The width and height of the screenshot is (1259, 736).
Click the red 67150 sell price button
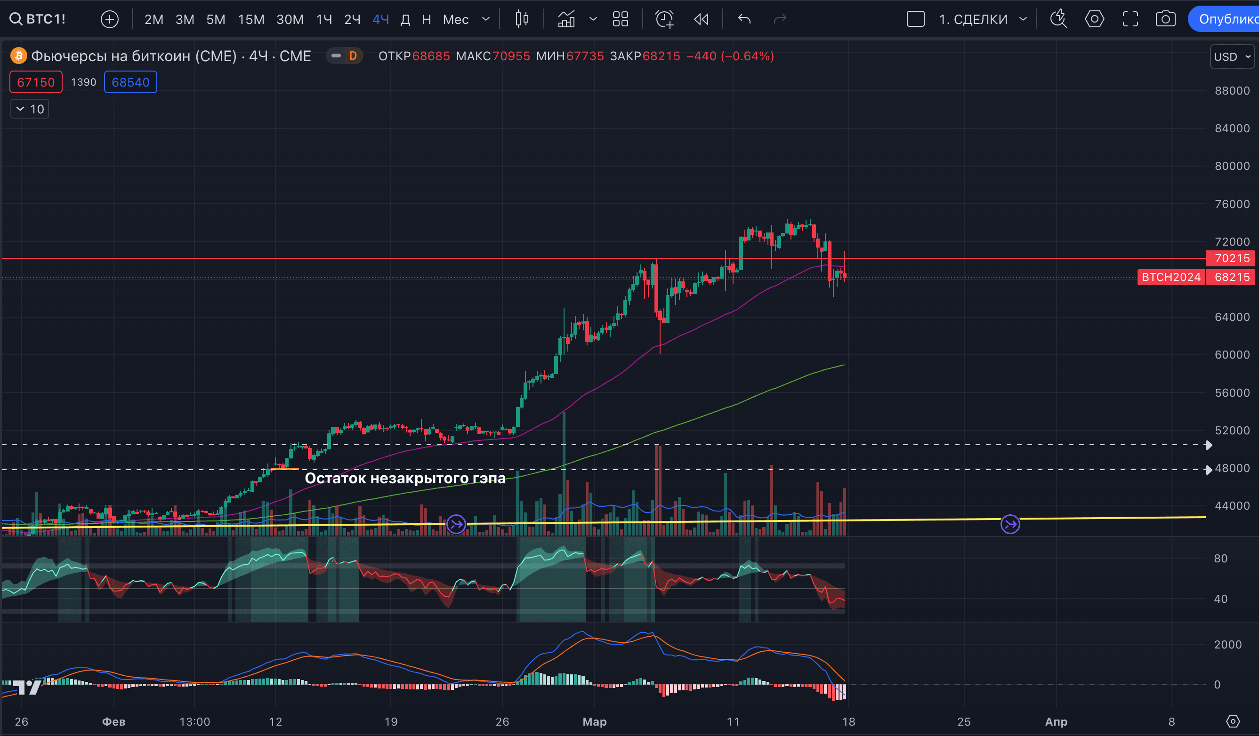36,82
